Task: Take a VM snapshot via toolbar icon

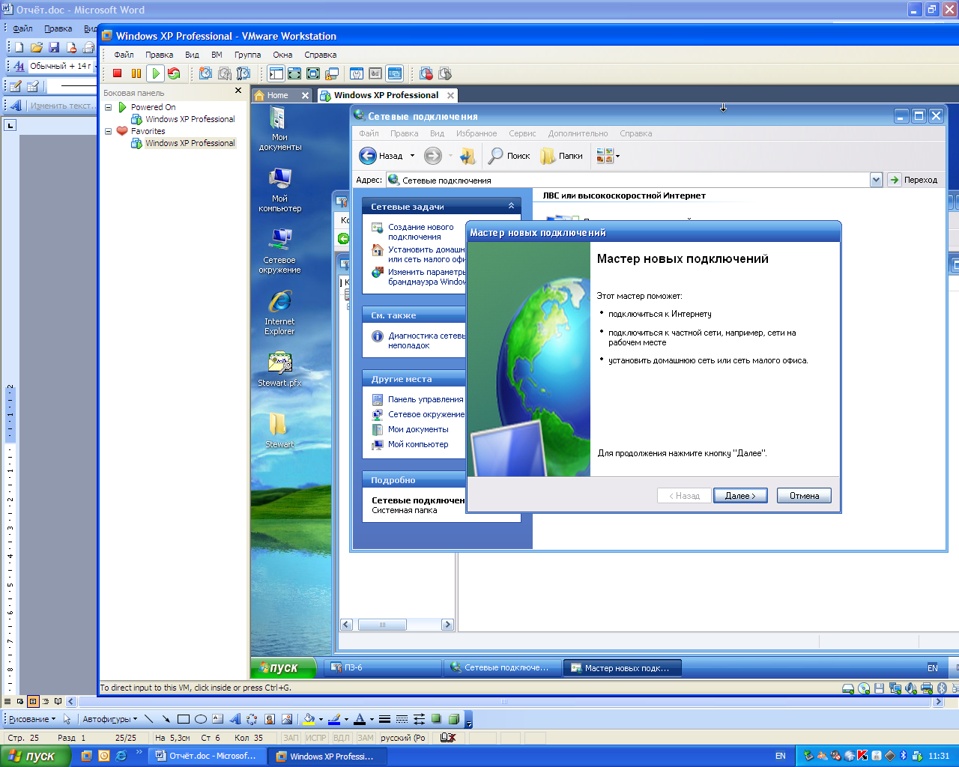Action: pos(205,73)
